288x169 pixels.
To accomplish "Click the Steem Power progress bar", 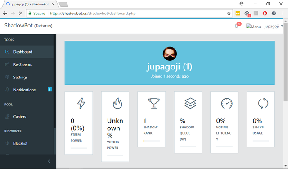I will (x=79, y=148).
